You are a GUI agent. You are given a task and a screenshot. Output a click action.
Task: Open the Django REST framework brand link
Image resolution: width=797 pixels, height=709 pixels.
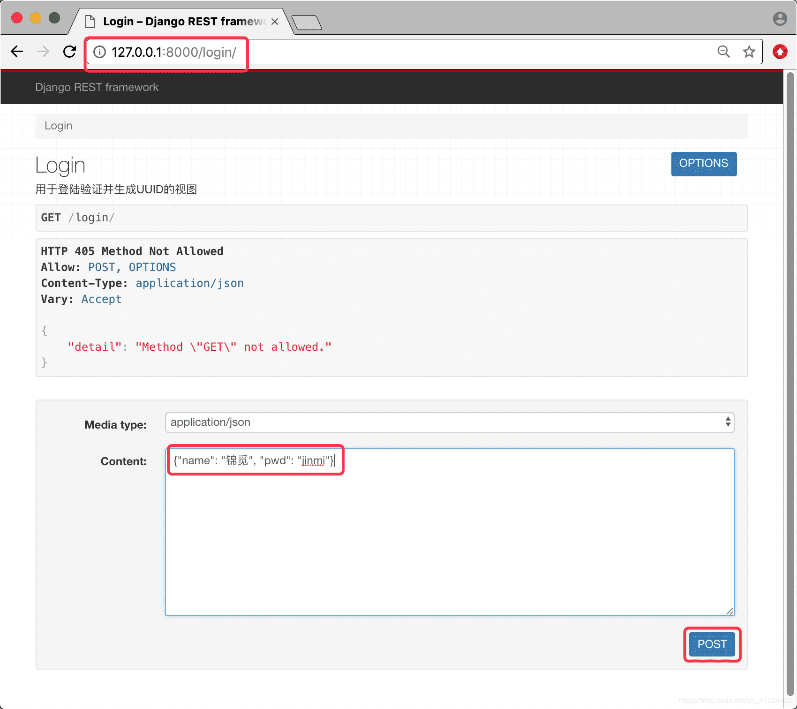pyautogui.click(x=97, y=87)
